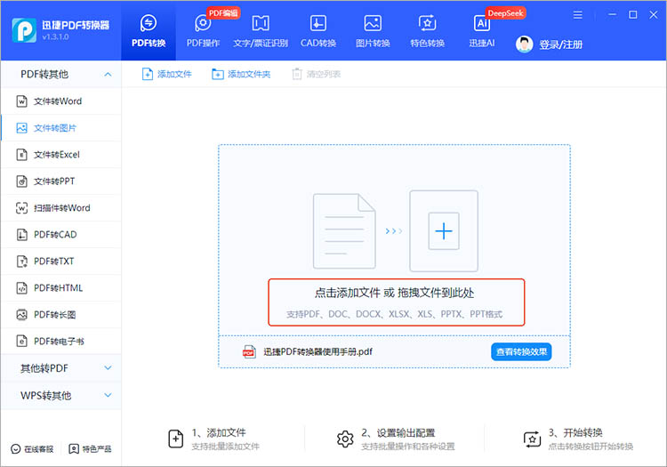Expand the WPS转其他 section
Viewport: 667px width, 467px height.
(x=60, y=396)
